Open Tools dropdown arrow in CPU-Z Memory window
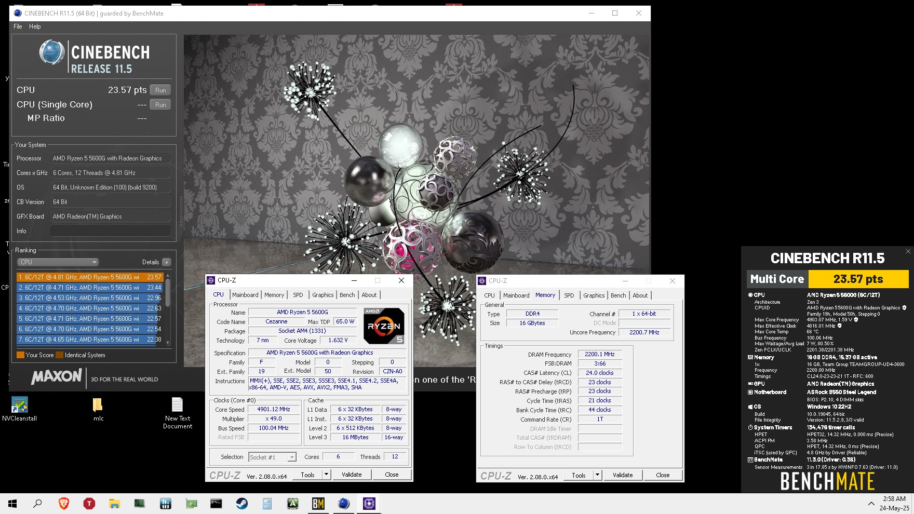 point(597,475)
